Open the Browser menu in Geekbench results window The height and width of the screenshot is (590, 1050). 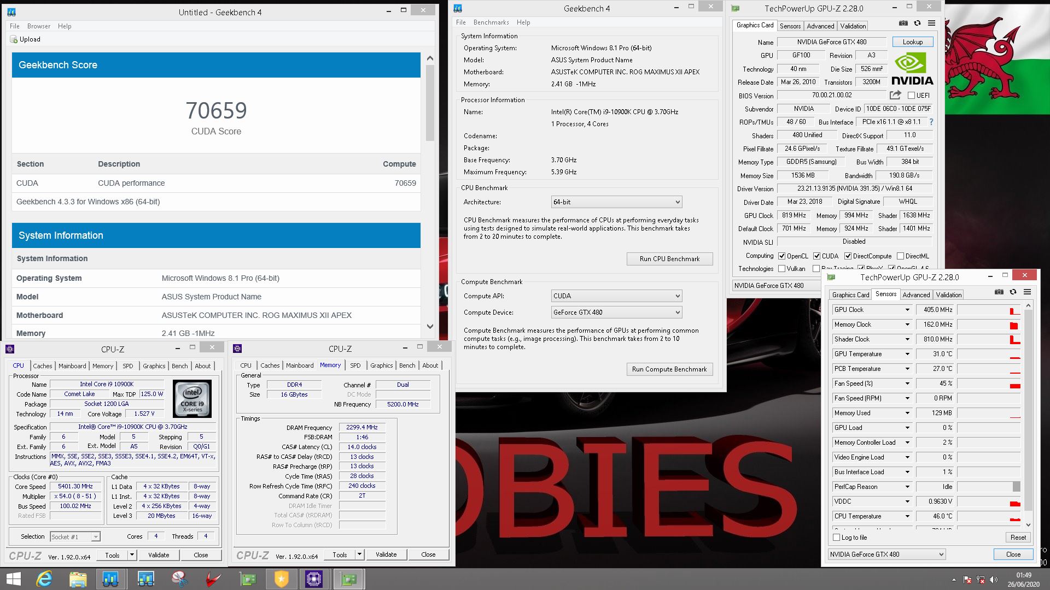click(x=39, y=26)
